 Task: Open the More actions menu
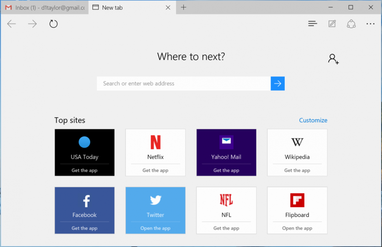pyautogui.click(x=370, y=23)
